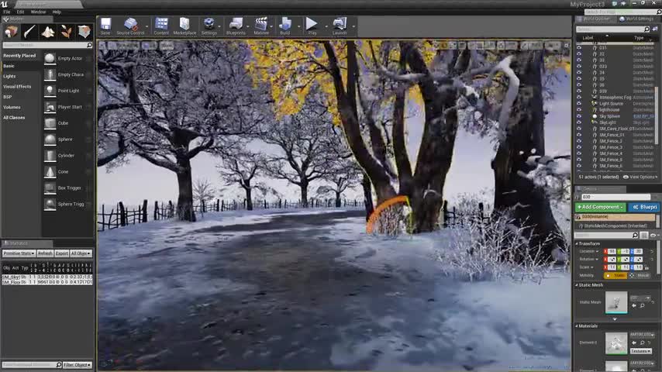The width and height of the screenshot is (662, 372).
Task: Open View Options in World Outliner
Action: pos(640,177)
